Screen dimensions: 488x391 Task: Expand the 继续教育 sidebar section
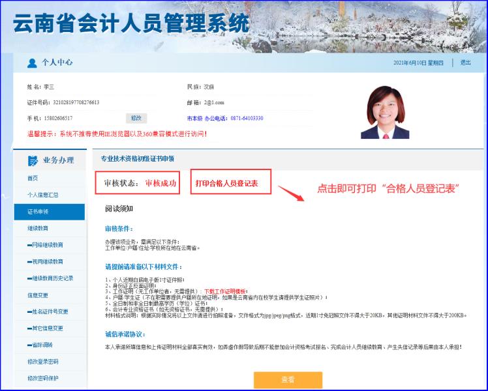(38, 228)
